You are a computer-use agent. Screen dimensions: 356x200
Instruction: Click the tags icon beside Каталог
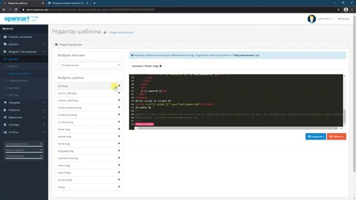5,44
